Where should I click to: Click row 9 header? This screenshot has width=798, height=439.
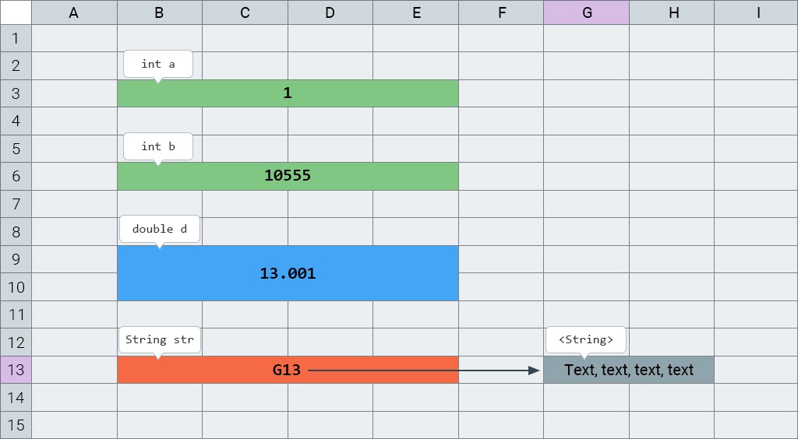click(x=16, y=259)
